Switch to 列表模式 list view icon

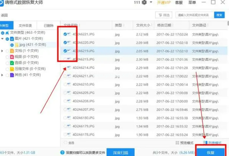pos(205,143)
